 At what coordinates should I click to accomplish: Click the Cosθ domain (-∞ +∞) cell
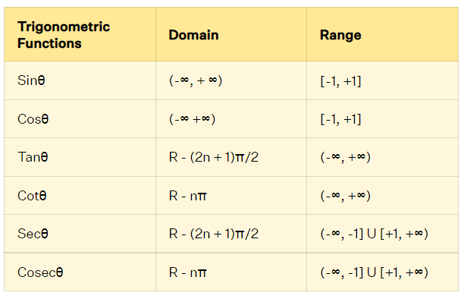[231, 119]
